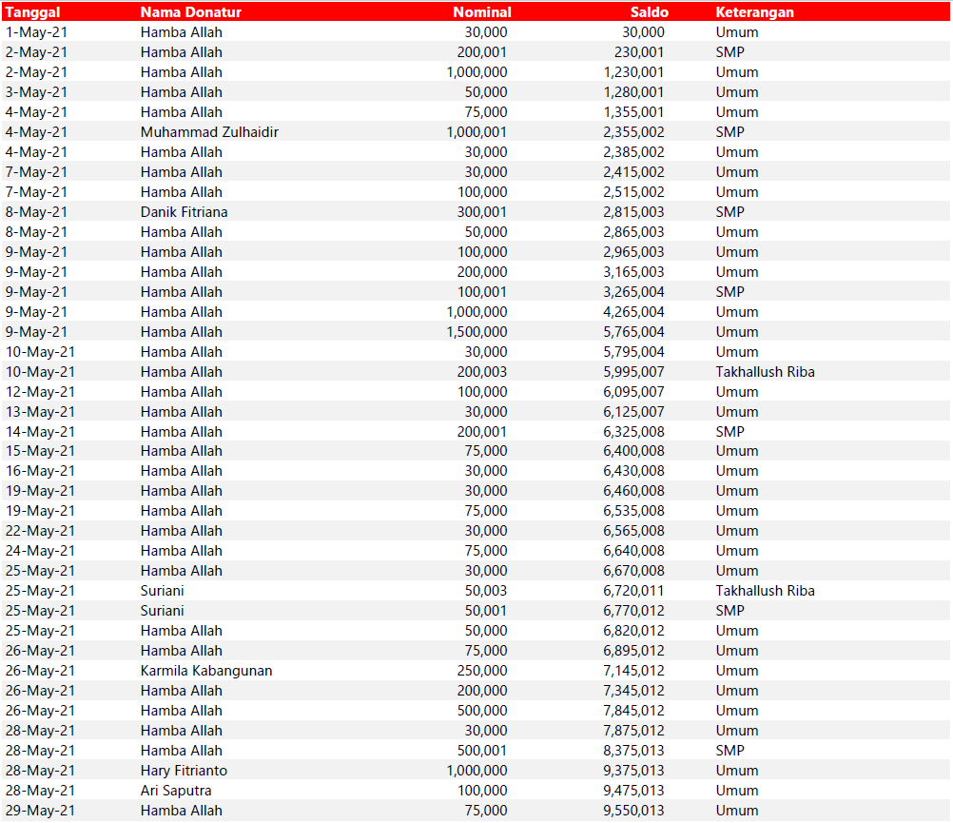Viewport: 953px width, 823px height.
Task: Select the Saldo column header
Action: [x=649, y=12]
